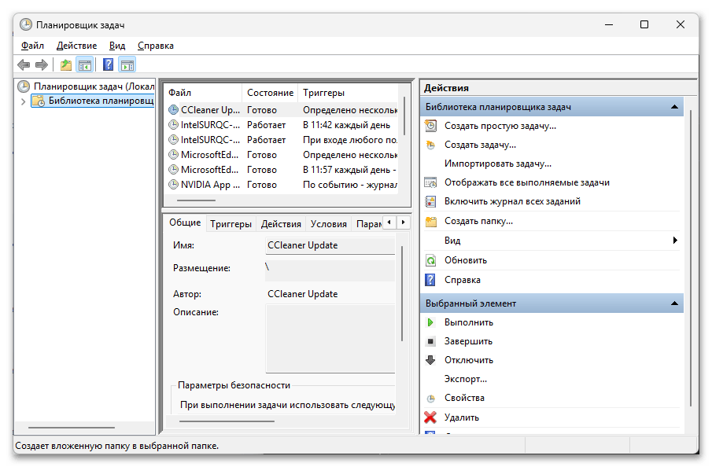
Task: Click the Actions pane vertical scrollbar
Action: 690,258
